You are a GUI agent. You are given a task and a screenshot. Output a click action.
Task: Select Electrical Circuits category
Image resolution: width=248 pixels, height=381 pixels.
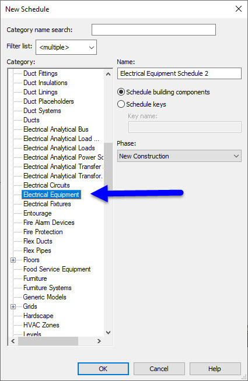coord(47,185)
